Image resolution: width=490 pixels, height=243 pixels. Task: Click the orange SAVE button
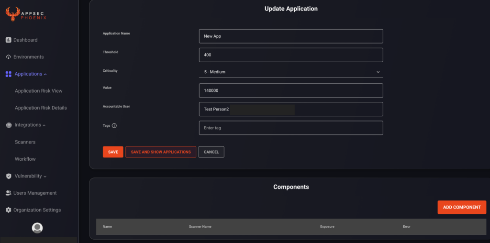tap(113, 152)
